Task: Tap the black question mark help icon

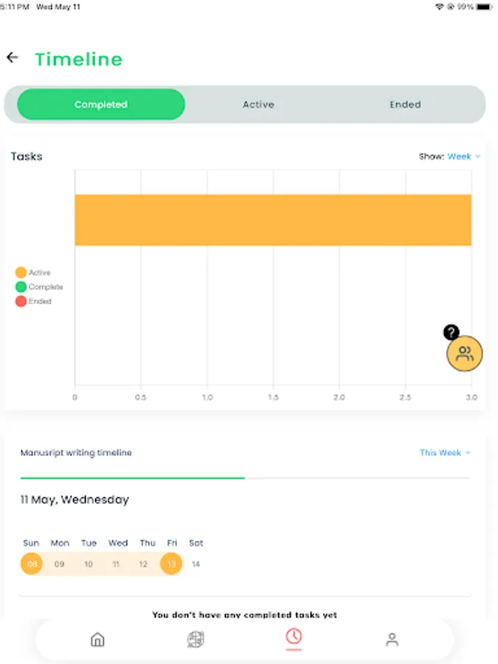Action: click(x=452, y=333)
